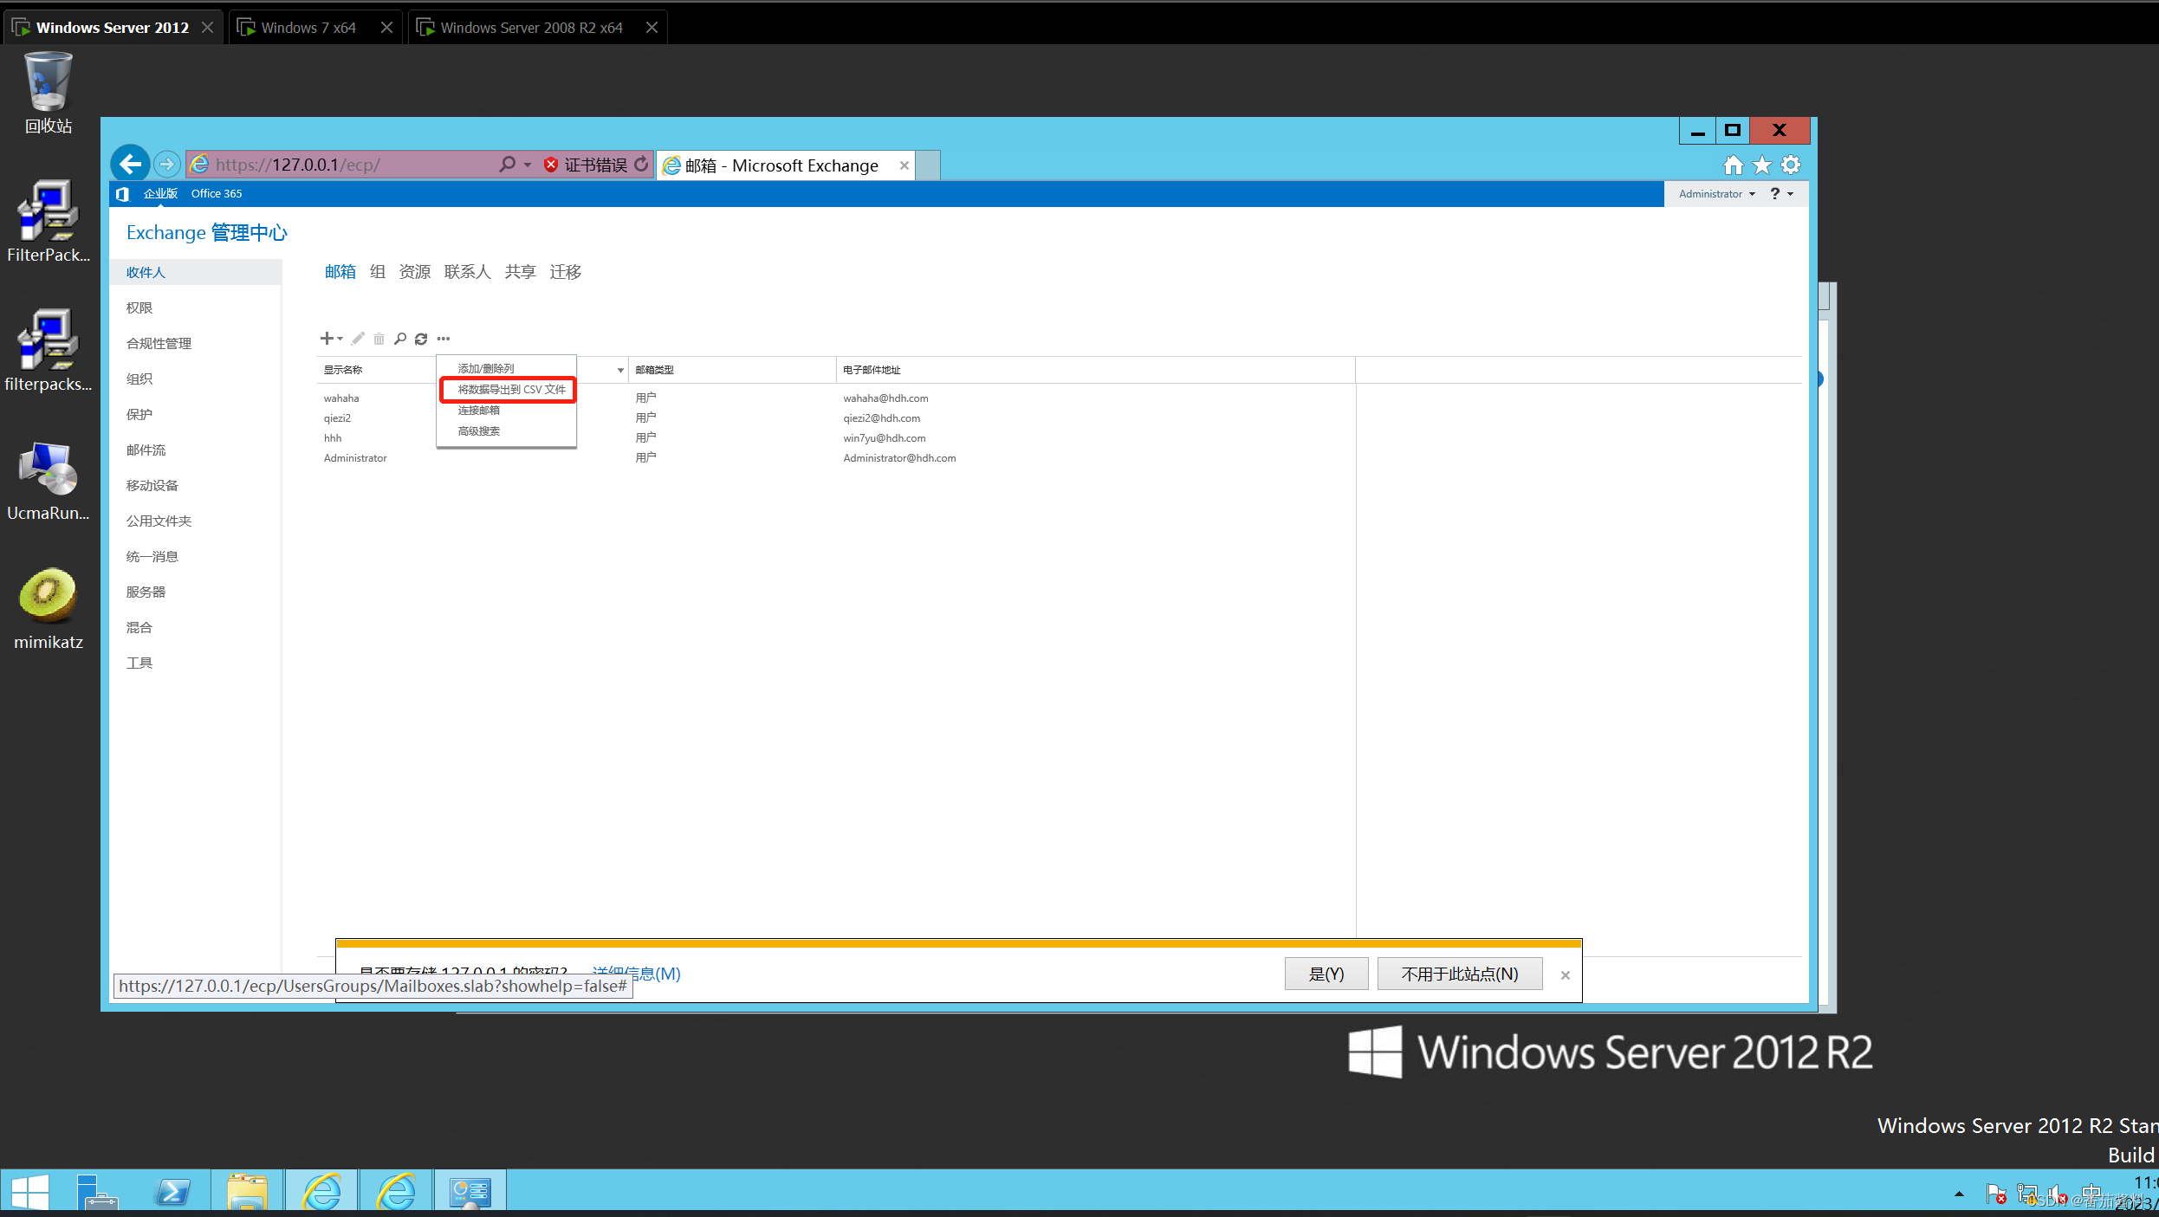Viewport: 2159px width, 1217px height.
Task: Open the 回收站 recycle bin desktop icon
Action: [49, 94]
